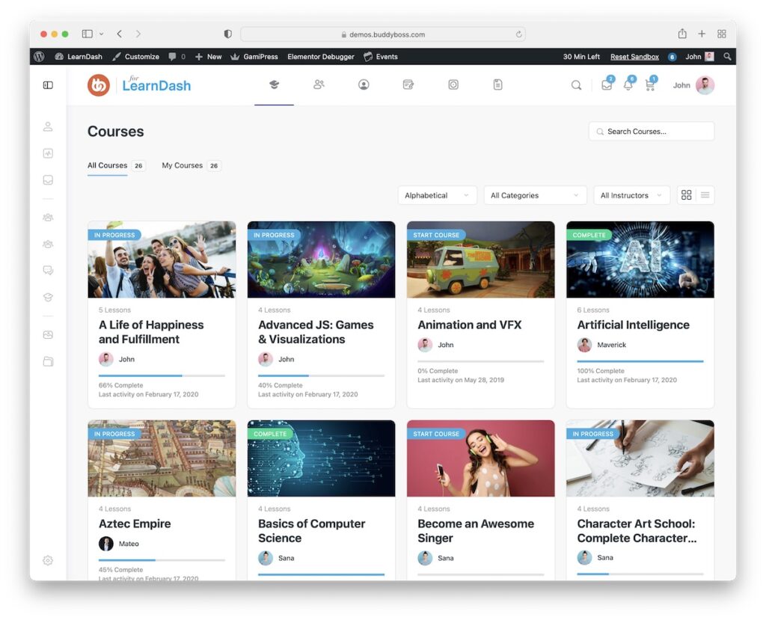The image size is (766, 620).
Task: Open the sidebar profile person icon
Action: 48,126
